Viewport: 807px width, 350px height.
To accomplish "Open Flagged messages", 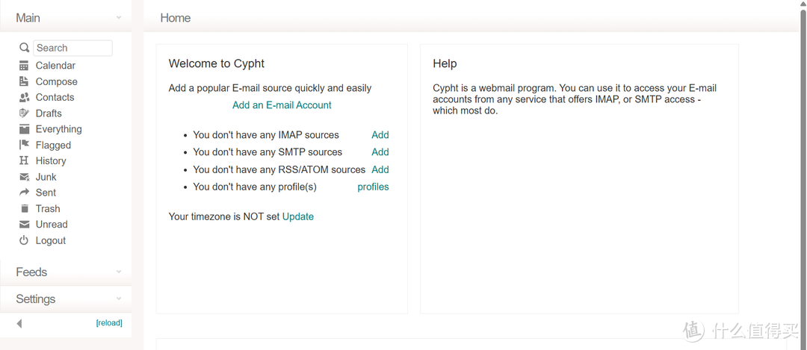I will 53,146.
